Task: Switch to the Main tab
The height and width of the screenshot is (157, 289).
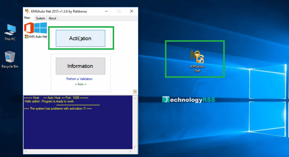Action: [27, 18]
